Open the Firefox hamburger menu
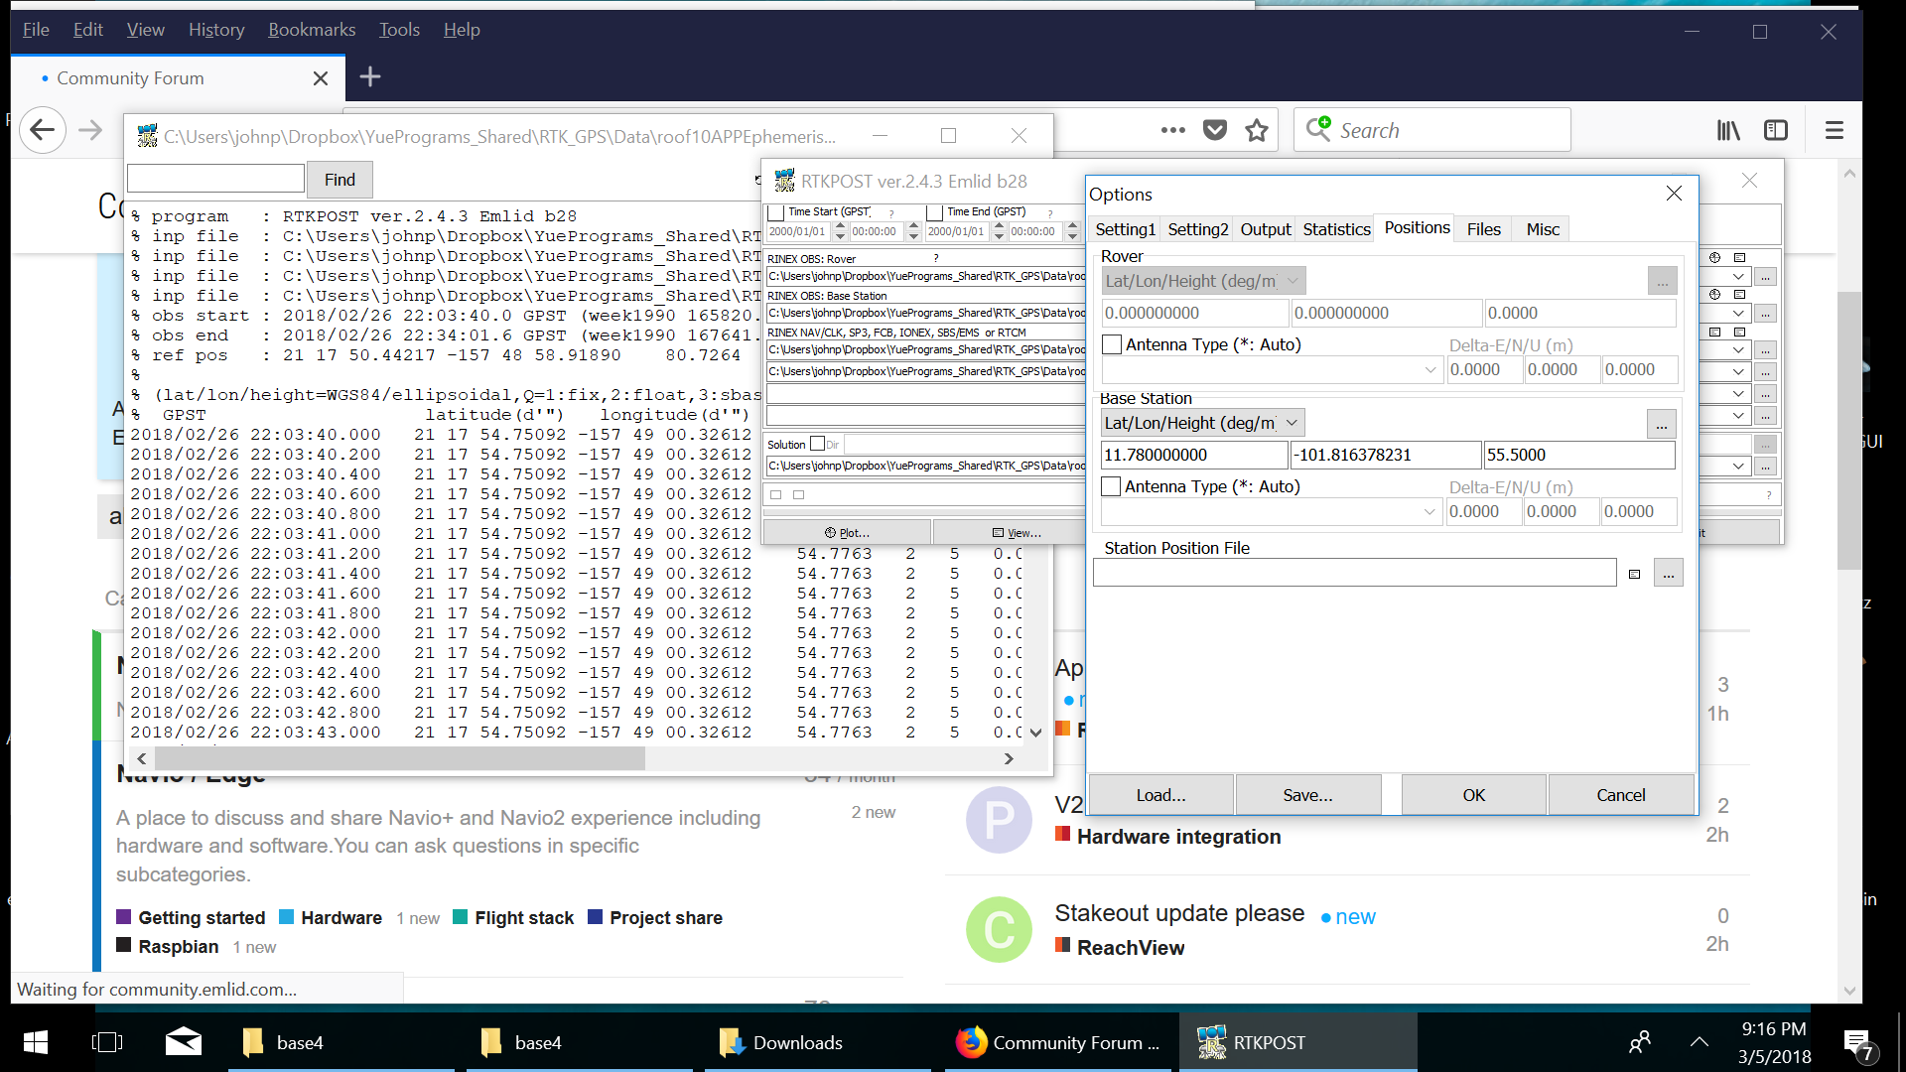This screenshot has height=1072, width=1906. [x=1835, y=130]
